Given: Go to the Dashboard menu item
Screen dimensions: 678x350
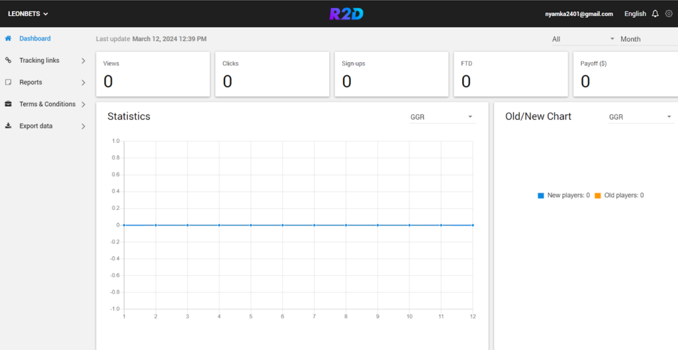Looking at the screenshot, I should tap(35, 38).
